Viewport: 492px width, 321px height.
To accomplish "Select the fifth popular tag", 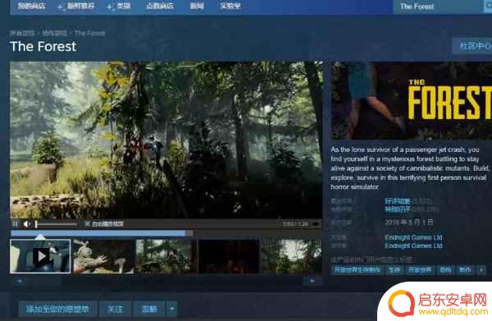I will coord(465,270).
